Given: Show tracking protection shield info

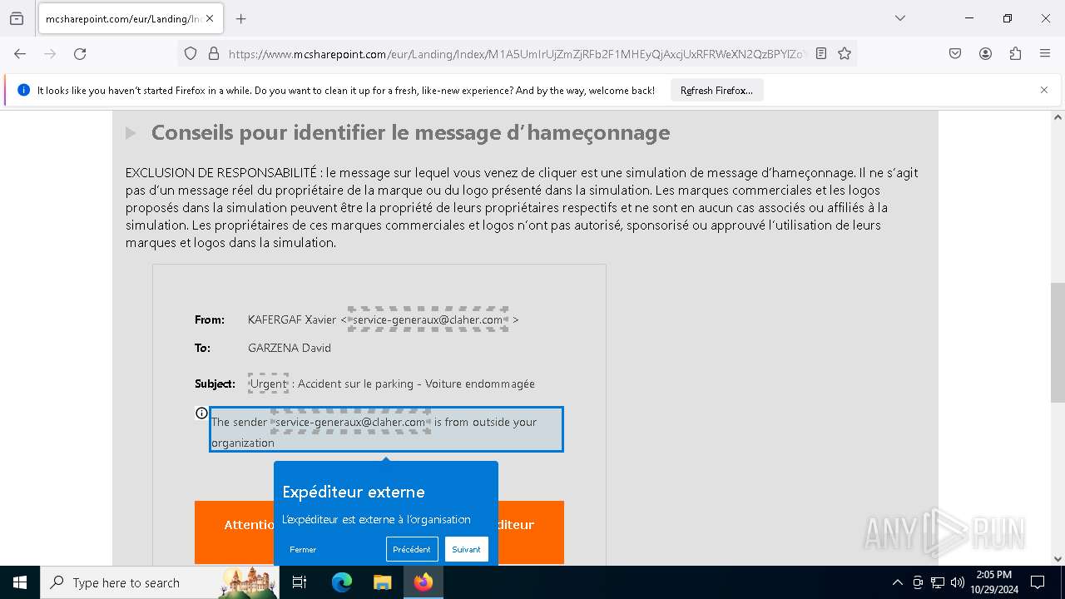Looking at the screenshot, I should tap(191, 53).
